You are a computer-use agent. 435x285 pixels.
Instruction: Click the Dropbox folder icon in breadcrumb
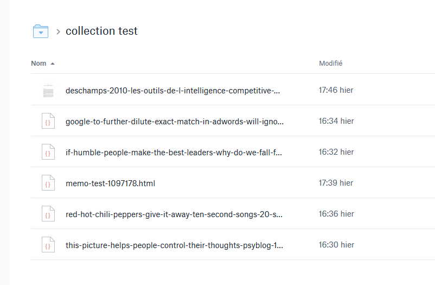[x=41, y=31]
